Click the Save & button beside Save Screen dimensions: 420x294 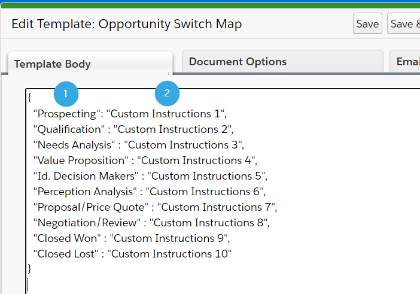coord(404,23)
